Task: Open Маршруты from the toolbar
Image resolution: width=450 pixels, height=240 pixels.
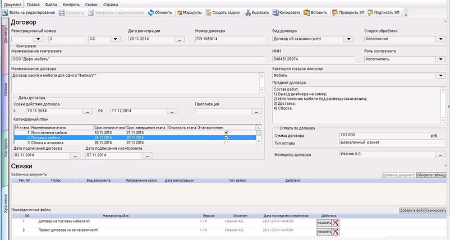Action: click(x=189, y=12)
